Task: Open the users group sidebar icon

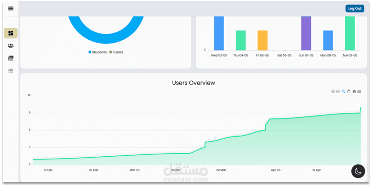Action: click(x=11, y=46)
